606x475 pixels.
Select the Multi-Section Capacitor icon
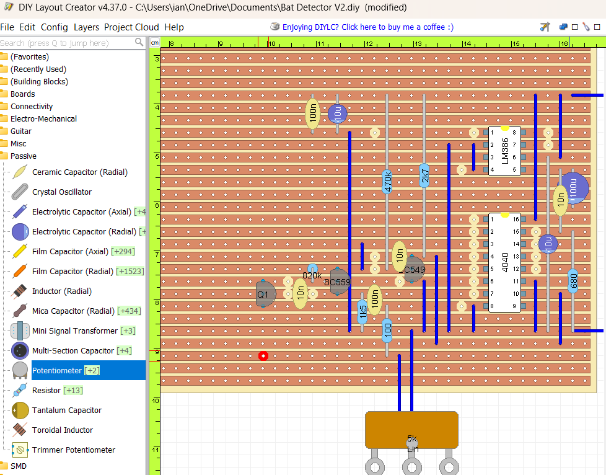point(20,351)
